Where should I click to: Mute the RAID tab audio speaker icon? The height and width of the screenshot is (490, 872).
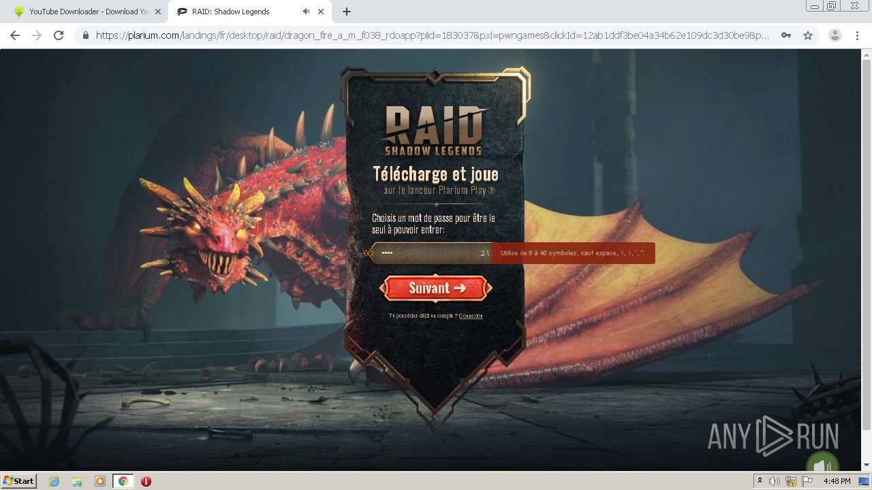coord(306,12)
